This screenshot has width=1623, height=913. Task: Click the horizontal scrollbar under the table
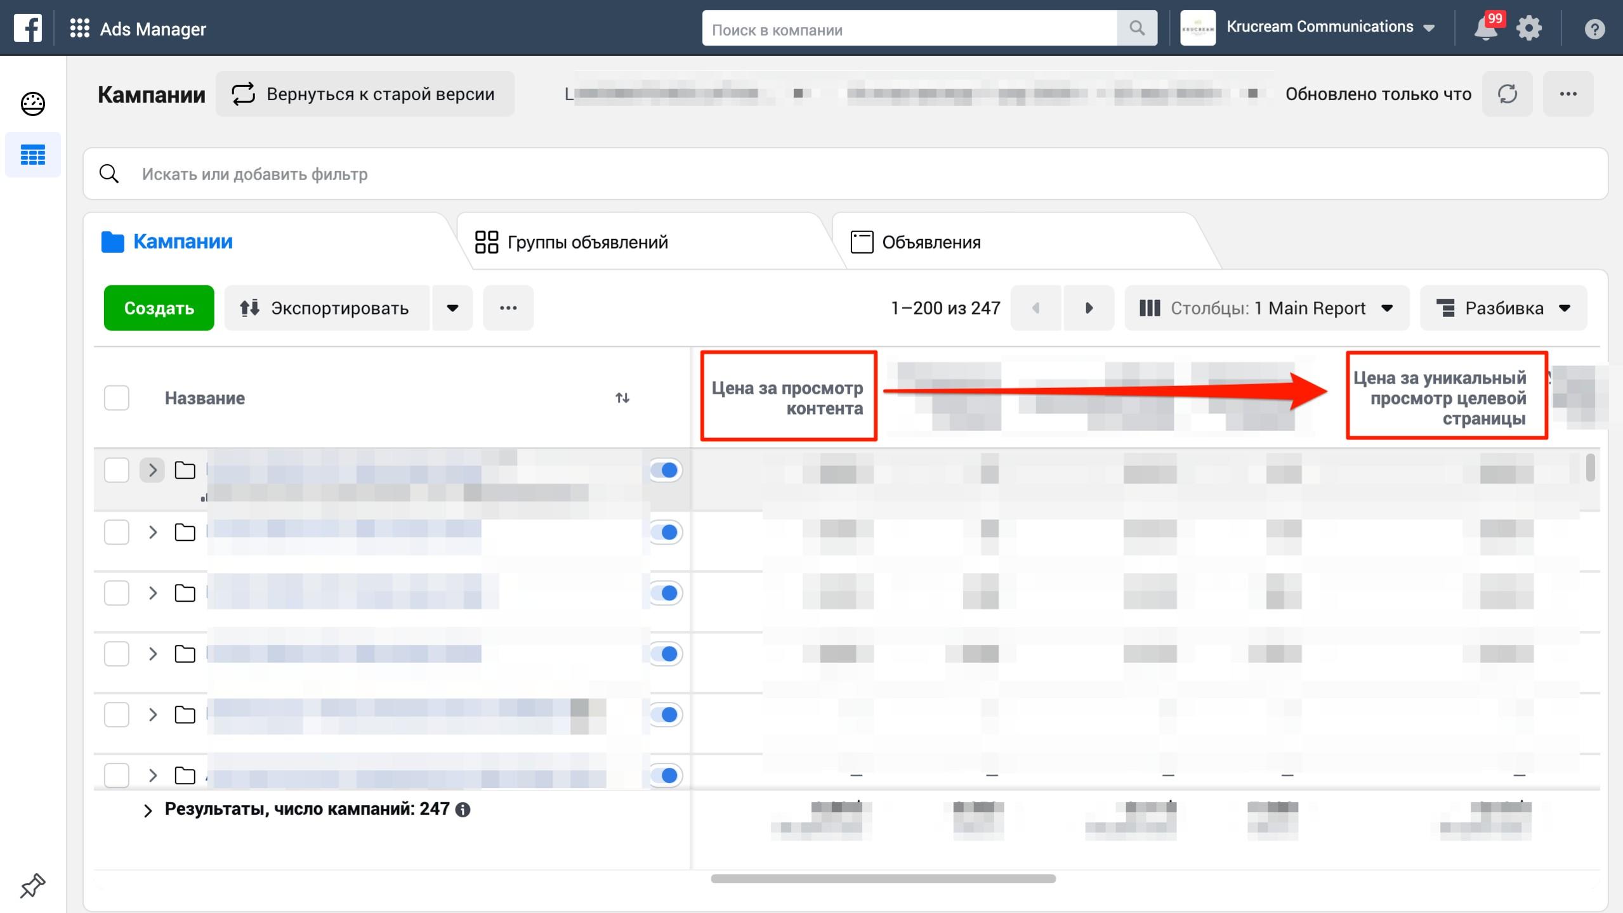click(883, 879)
